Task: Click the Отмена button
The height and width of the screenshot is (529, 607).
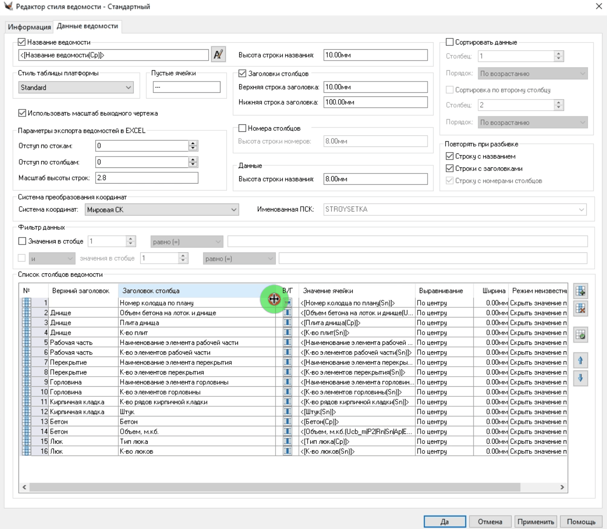Action: coord(490,522)
